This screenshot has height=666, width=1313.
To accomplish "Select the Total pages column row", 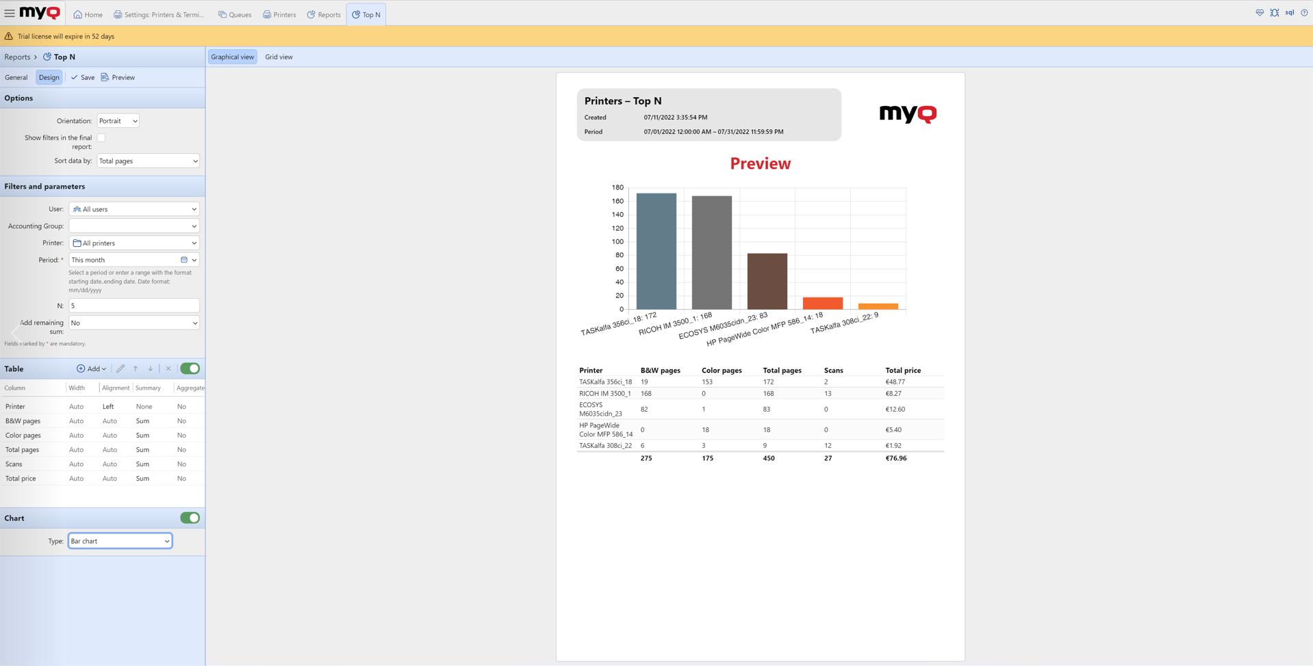I will [103, 450].
